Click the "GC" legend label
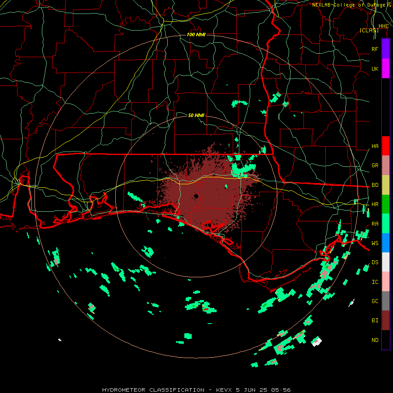This screenshot has height=393, width=393. coord(375,301)
